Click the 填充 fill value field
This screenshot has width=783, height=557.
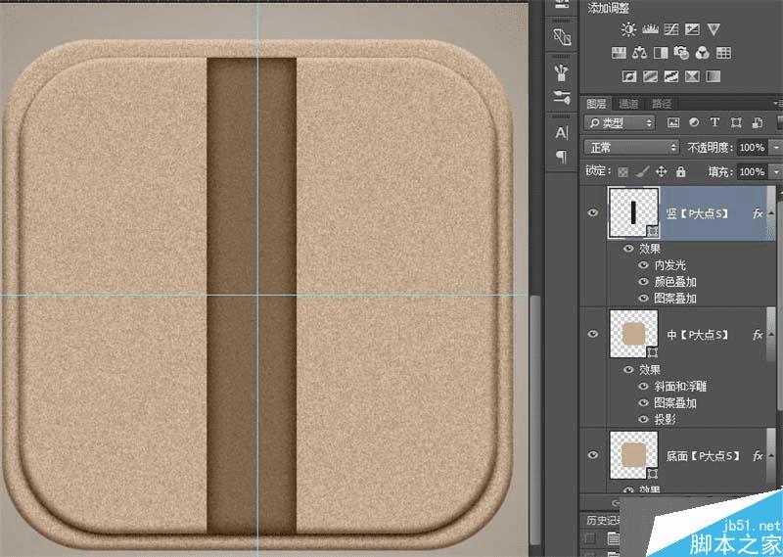point(751,171)
